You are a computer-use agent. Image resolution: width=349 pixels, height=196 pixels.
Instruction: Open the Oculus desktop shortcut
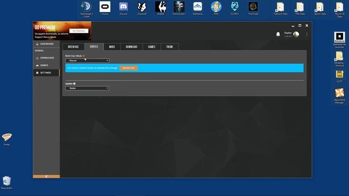105,8
